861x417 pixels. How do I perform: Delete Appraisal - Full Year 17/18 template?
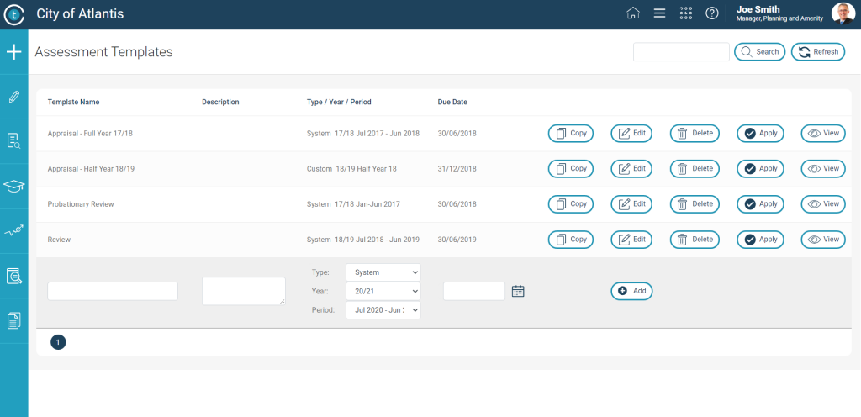695,133
